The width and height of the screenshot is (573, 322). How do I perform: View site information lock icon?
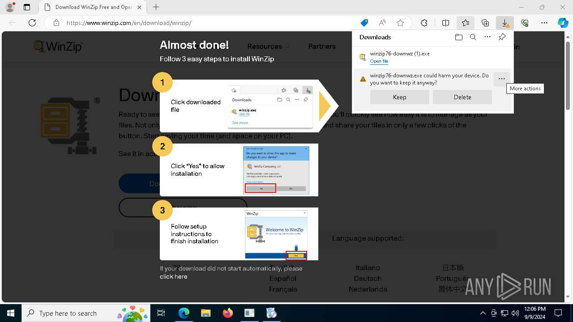point(56,23)
